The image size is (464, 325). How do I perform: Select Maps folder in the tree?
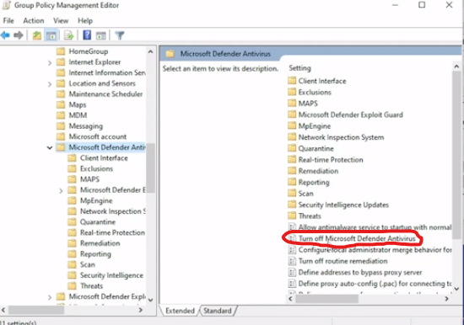pos(78,105)
